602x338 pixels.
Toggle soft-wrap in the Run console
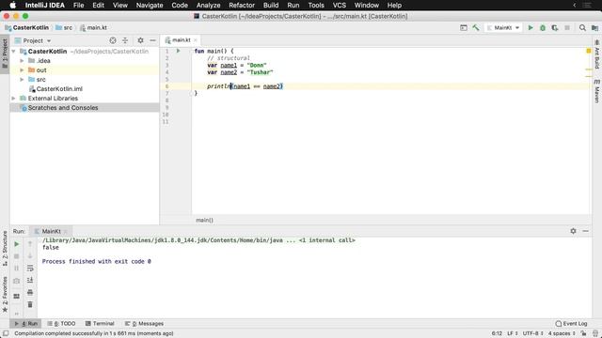click(30, 269)
